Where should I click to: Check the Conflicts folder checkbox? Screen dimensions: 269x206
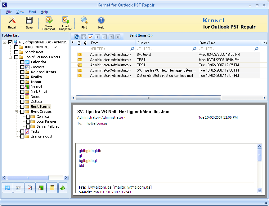coord(28,116)
